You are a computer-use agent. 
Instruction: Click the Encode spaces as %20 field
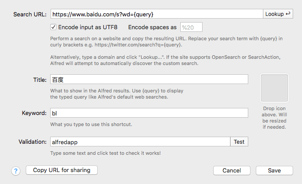click(191, 27)
